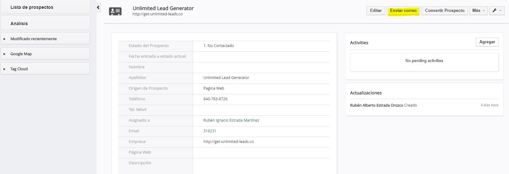The height and width of the screenshot is (174, 509).
Task: Expand the Tag Cloud section
Action: coord(45,69)
